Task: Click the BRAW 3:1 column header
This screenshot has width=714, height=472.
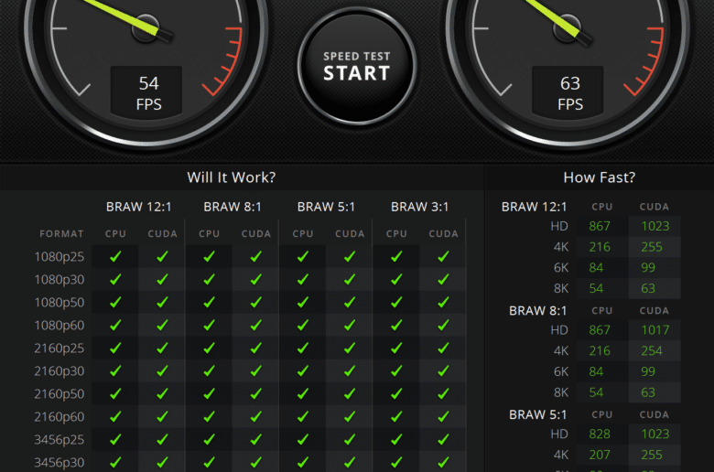Action: click(x=420, y=207)
